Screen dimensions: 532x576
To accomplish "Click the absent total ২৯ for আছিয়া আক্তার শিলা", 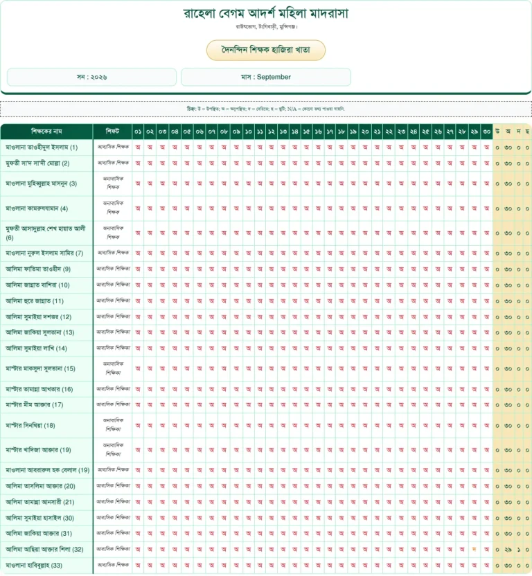I will (508, 550).
